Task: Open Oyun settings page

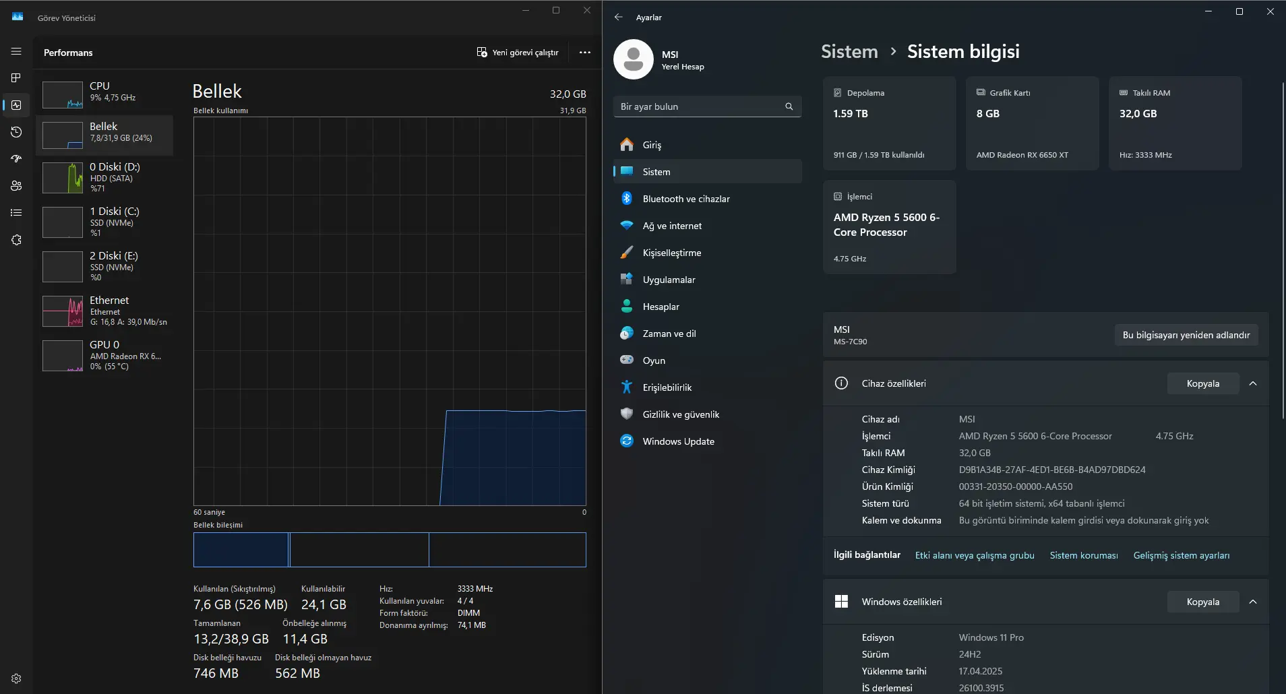Action: tap(707, 360)
